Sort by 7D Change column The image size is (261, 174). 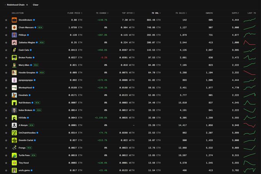pos(102,13)
